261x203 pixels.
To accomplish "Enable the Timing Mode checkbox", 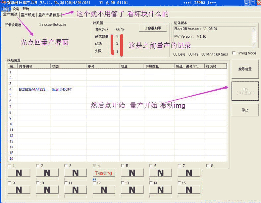I will pyautogui.click(x=234, y=53).
